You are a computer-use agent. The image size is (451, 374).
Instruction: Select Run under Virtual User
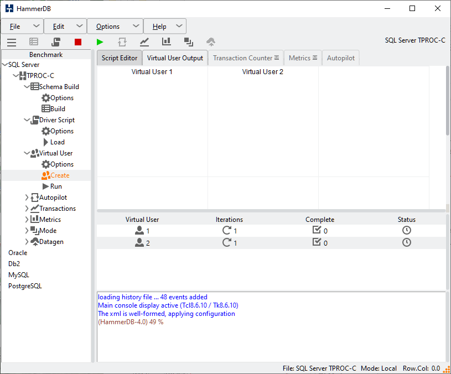click(56, 186)
